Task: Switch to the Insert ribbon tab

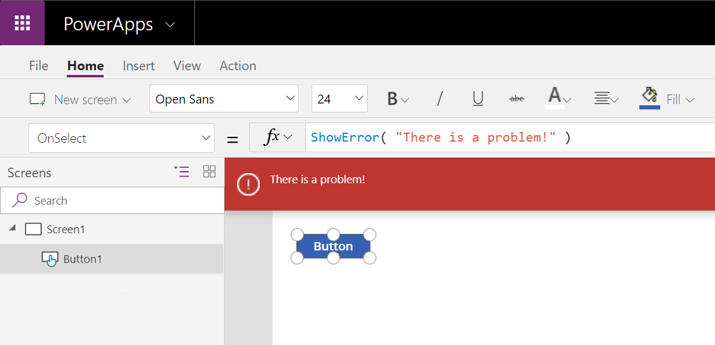Action: [x=138, y=65]
